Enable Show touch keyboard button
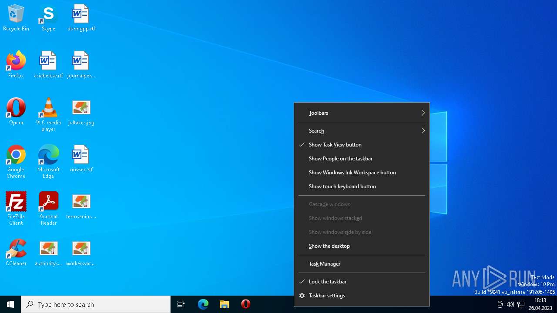Viewport: 557px width, 313px height. click(x=362, y=186)
